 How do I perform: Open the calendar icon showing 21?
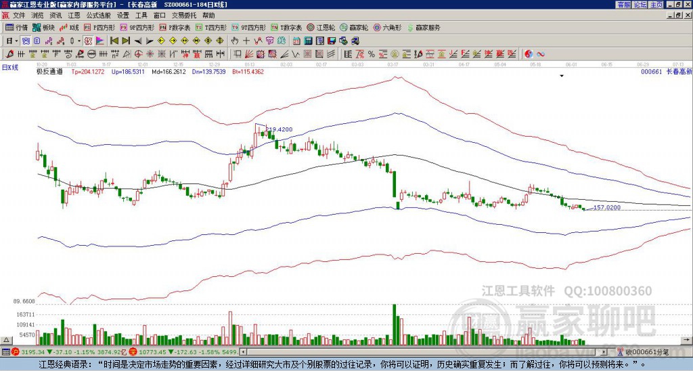296,41
